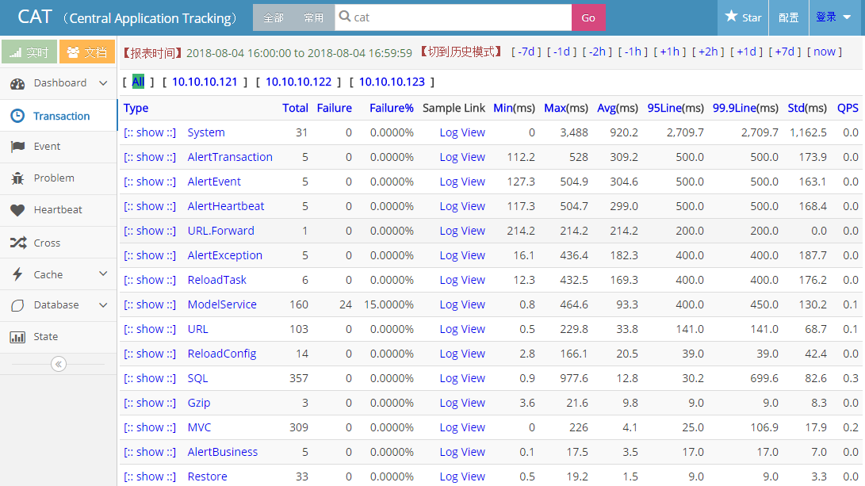Select the 常用 search scope
865x486 pixels.
point(314,17)
